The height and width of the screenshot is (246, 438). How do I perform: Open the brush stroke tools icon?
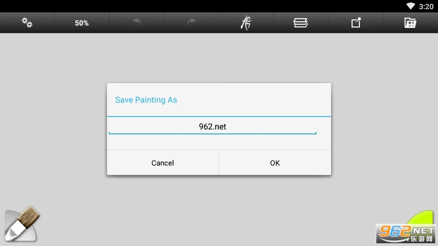[246, 23]
